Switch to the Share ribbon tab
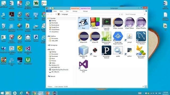 pos(61,11)
